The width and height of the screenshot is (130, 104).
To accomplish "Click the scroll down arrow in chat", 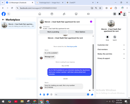I will (x=93, y=90).
